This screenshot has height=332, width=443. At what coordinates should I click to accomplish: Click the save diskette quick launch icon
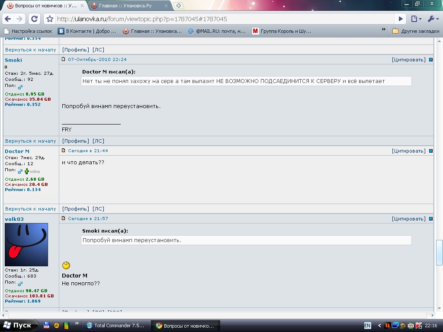pos(47,325)
